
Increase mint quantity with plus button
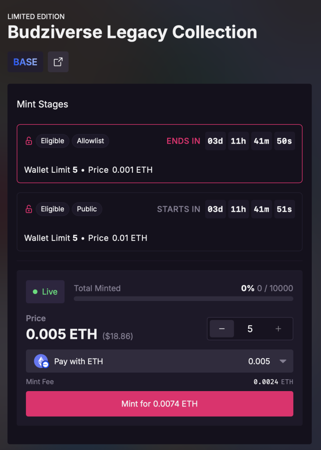[x=278, y=329]
